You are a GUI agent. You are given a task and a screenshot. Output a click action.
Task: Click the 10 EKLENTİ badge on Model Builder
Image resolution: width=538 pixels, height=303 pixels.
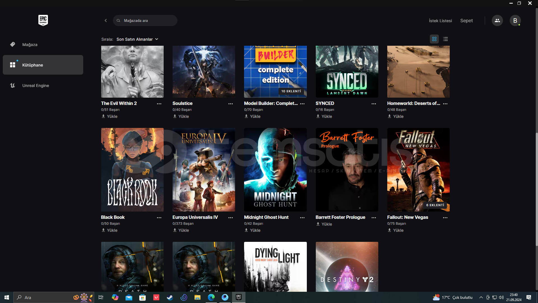pyautogui.click(x=291, y=91)
